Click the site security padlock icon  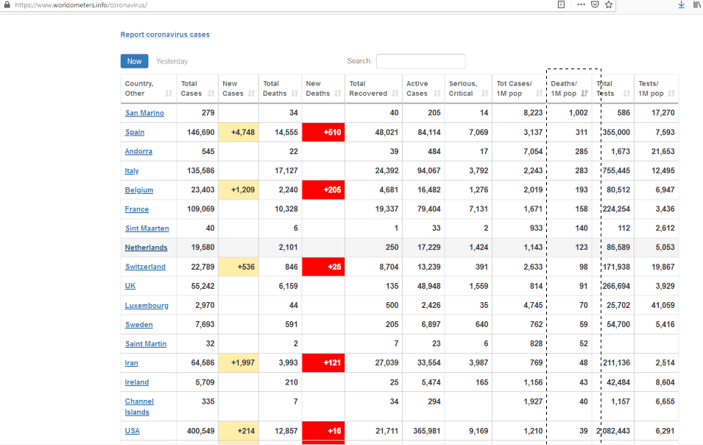pos(7,4)
